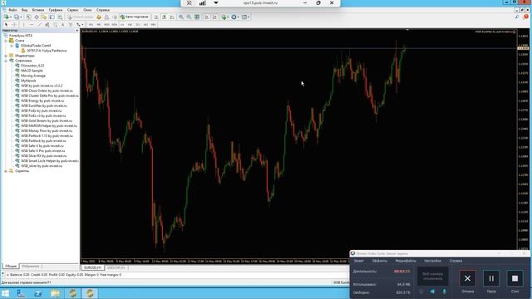This screenshot has height=299, width=532.
Task: Click Пауза button in screen recorder
Action: coord(491,279)
